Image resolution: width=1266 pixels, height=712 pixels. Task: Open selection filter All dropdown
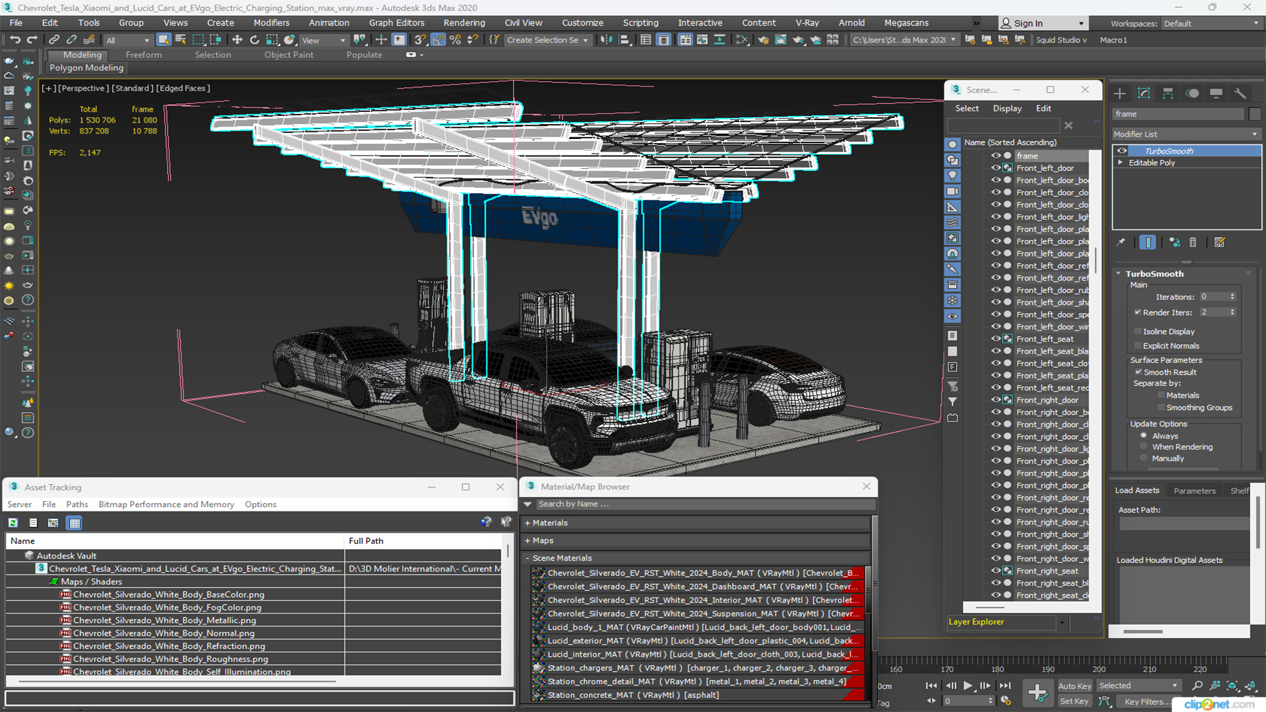pos(128,40)
